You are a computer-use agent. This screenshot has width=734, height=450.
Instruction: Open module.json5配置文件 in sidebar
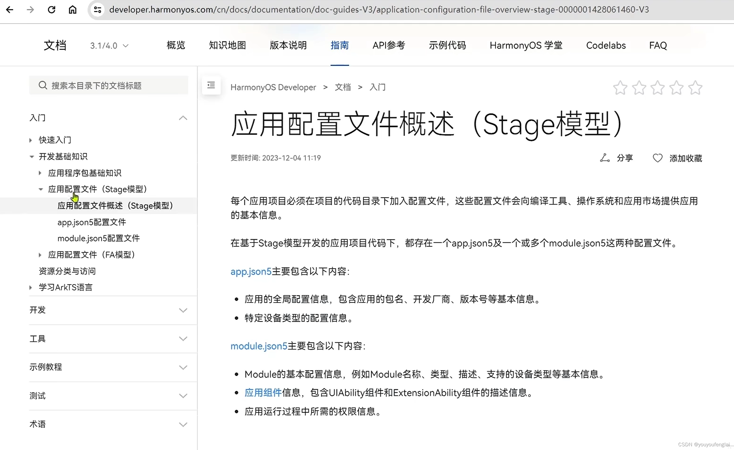click(99, 238)
